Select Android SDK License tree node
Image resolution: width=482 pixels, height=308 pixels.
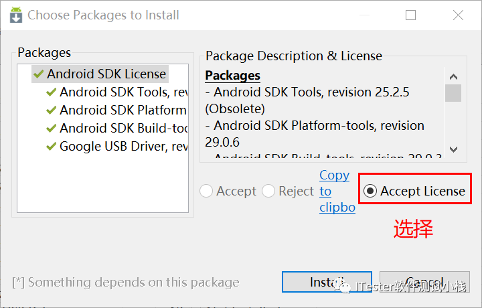(106, 74)
